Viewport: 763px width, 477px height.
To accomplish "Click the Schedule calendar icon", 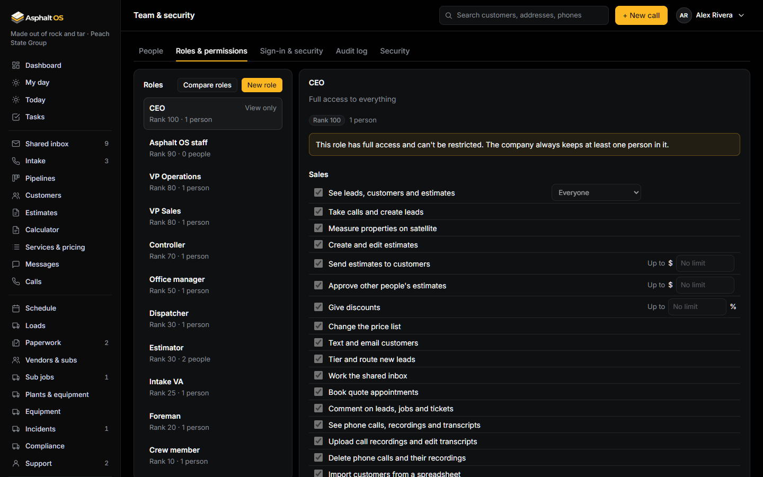I will pyautogui.click(x=16, y=308).
